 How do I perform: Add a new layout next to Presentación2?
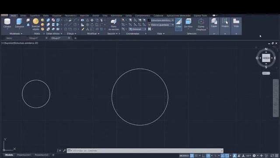[53, 155]
